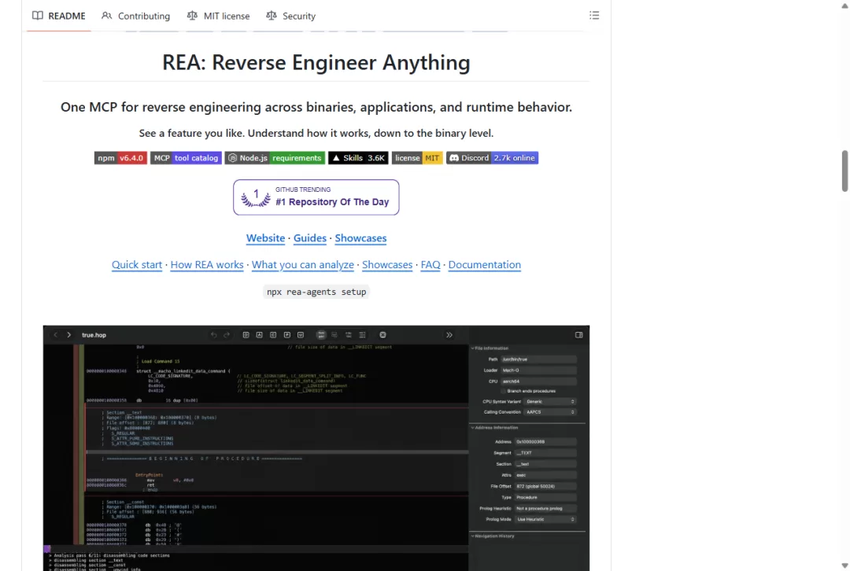
Task: Open the README tab
Action: [x=59, y=16]
